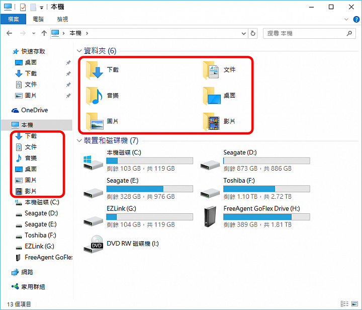The image size is (362, 310).
Task: Select 家用群組 in the navigation pane
Action: coord(28,287)
